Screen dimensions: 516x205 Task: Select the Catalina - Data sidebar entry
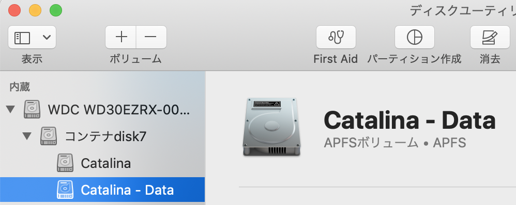[102, 190]
